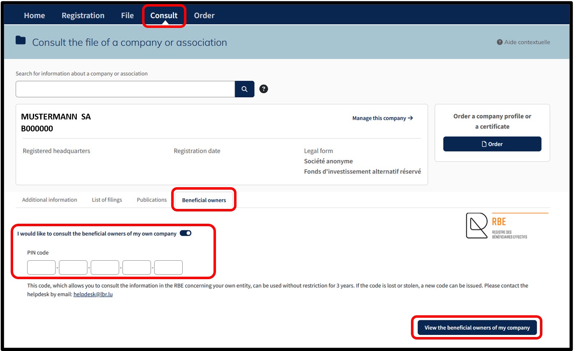Viewport: 574px width, 351px height.
Task: Click the Order company profile button
Action: tap(492, 144)
